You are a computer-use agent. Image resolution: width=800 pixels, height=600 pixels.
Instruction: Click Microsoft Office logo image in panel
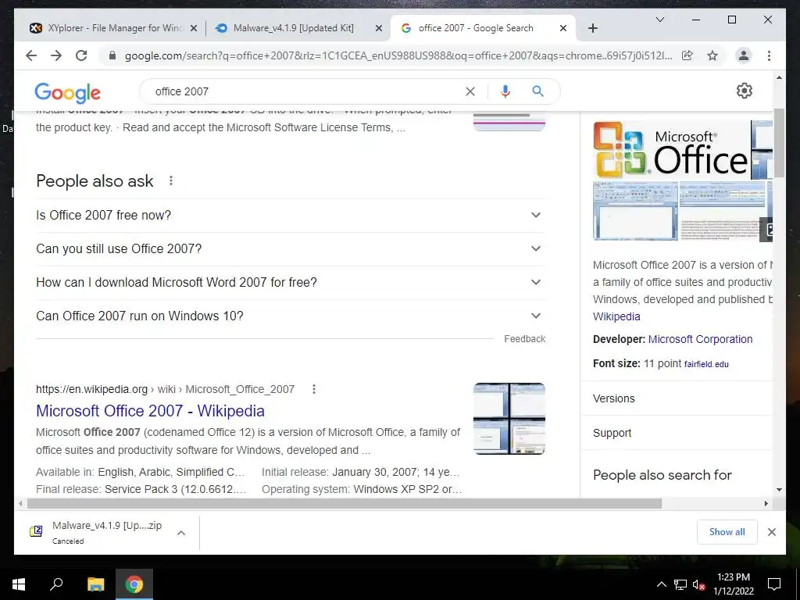coord(671,150)
